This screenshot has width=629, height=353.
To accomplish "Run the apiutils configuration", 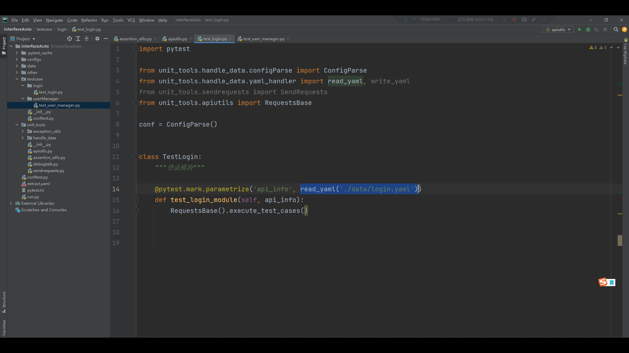I will [580, 29].
